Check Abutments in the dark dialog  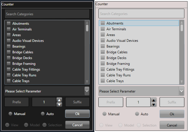[9, 23]
